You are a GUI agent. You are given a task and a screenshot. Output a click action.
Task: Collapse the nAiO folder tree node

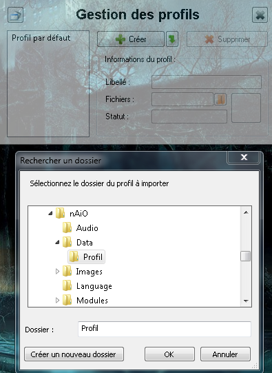point(50,213)
